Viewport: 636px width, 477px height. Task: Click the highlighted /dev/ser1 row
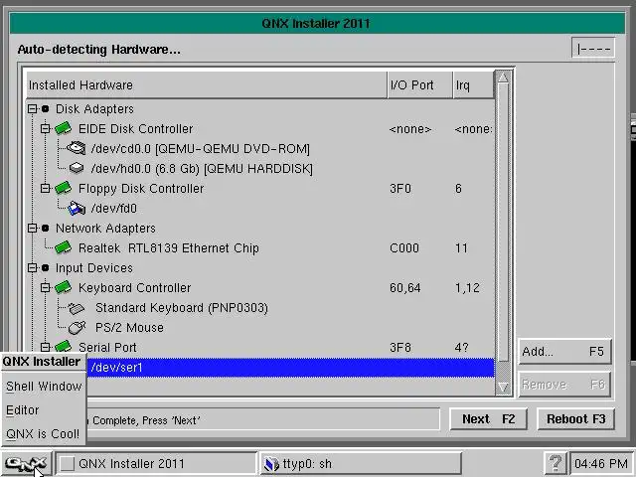(290, 368)
